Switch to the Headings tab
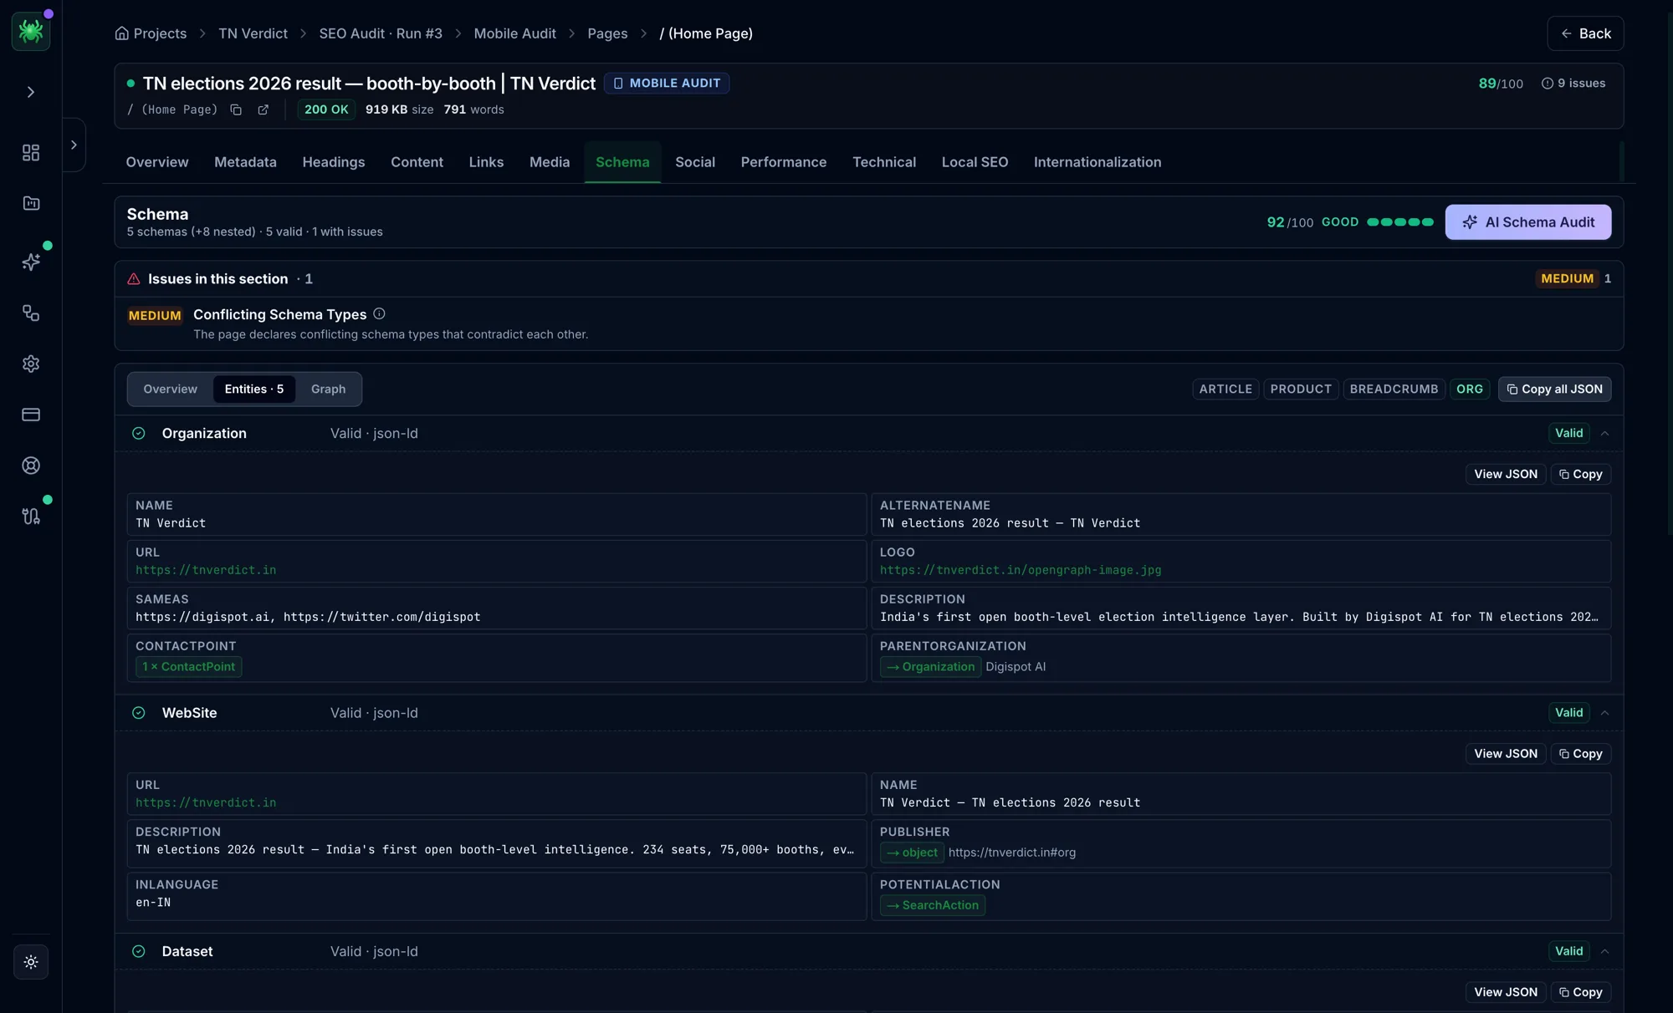This screenshot has height=1013, width=1673. pos(334,162)
